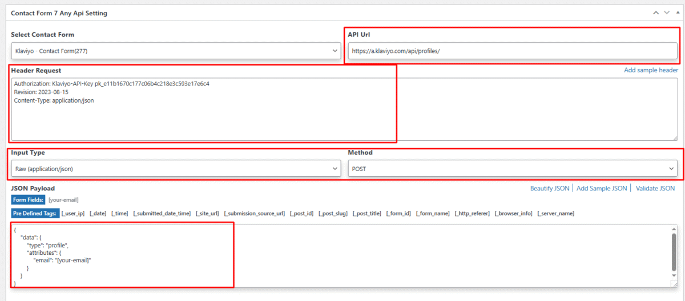The height and width of the screenshot is (301, 685).
Task: Open the Method dropdown showing POST
Action: pos(512,169)
